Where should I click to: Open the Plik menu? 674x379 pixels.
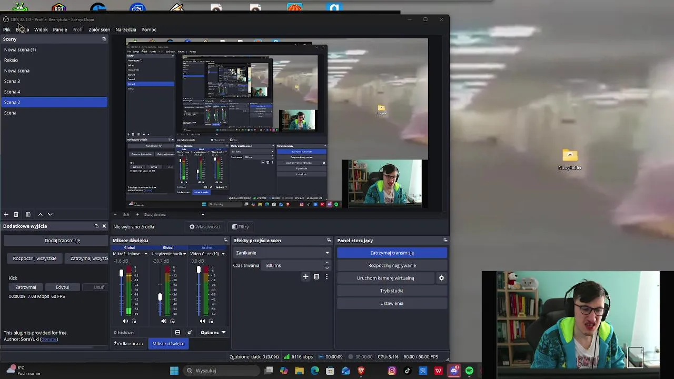coord(7,29)
